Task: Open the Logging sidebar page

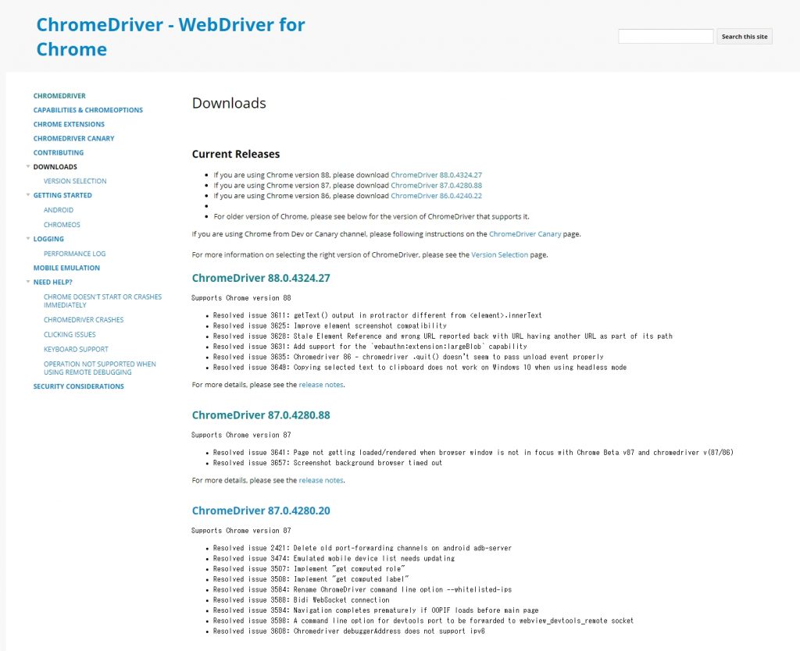Action: click(48, 239)
